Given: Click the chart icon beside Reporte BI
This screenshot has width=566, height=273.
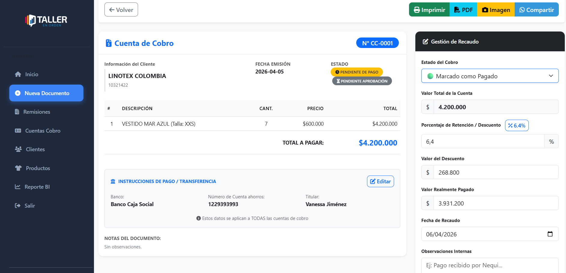Looking at the screenshot, I should [x=18, y=187].
